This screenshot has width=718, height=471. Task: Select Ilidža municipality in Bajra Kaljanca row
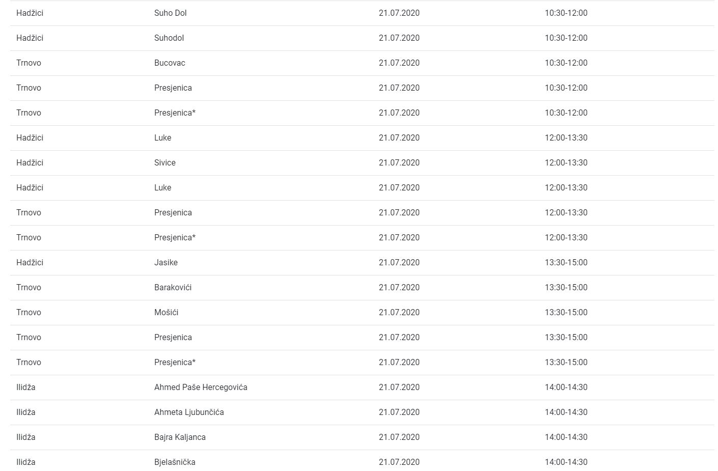(x=25, y=437)
